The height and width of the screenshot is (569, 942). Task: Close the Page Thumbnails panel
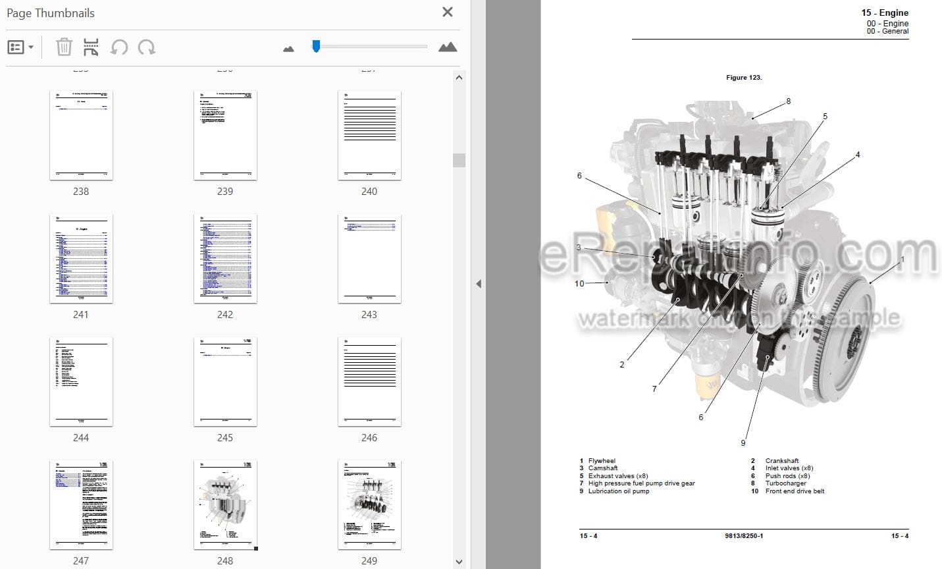(448, 12)
